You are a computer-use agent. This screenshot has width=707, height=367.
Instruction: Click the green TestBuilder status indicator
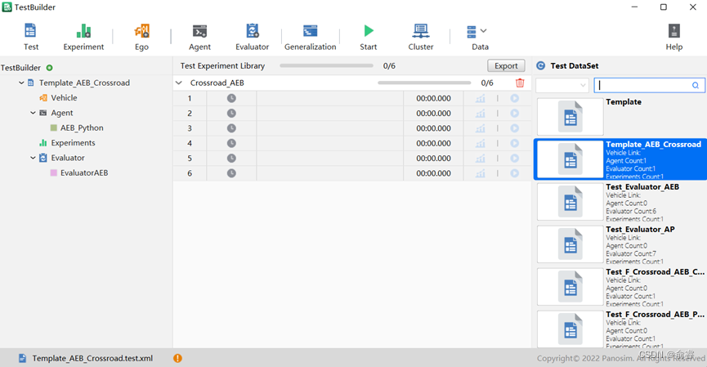tap(50, 68)
